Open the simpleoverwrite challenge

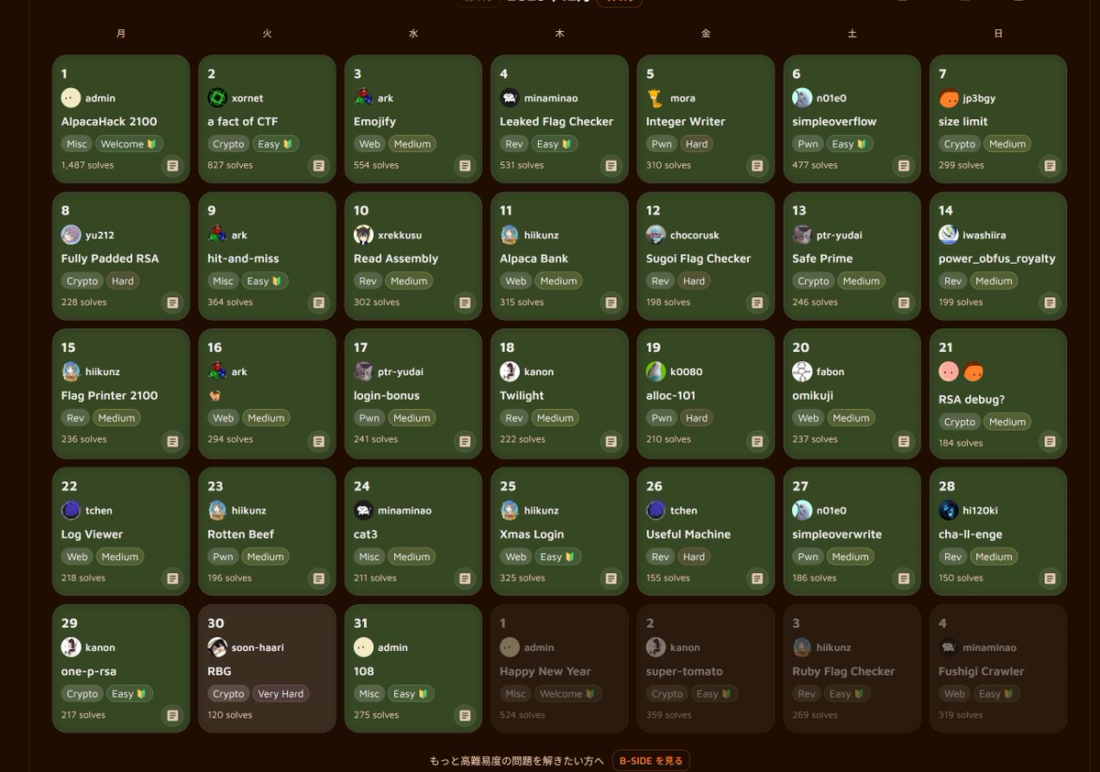[837, 535]
